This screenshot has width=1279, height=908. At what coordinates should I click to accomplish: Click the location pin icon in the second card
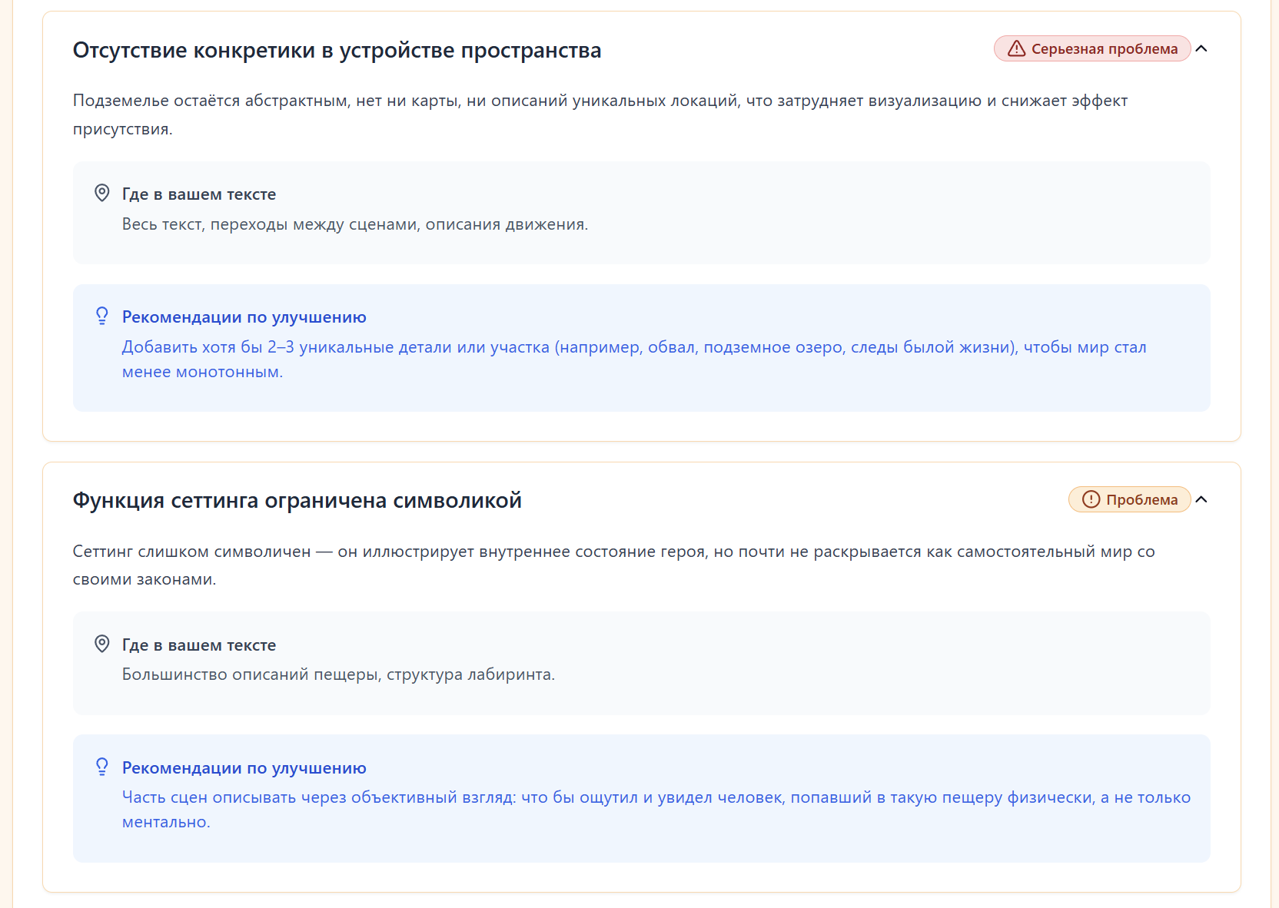[x=101, y=644]
